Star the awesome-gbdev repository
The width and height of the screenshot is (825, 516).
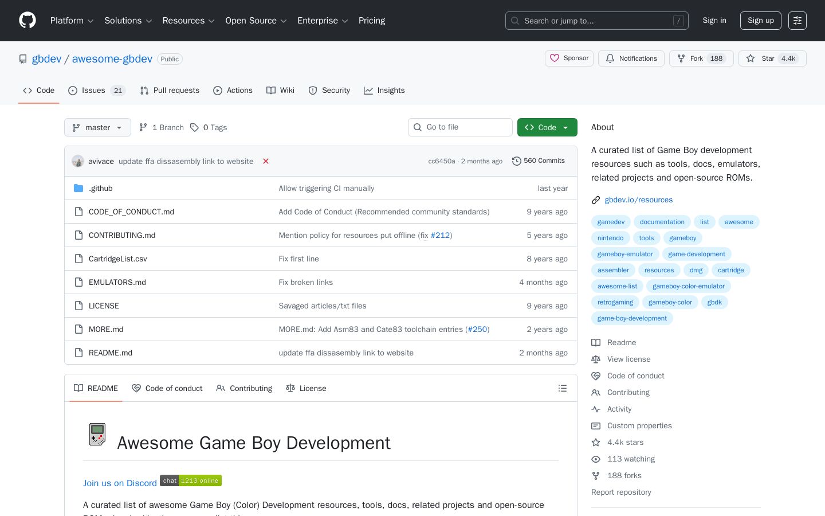(x=772, y=58)
